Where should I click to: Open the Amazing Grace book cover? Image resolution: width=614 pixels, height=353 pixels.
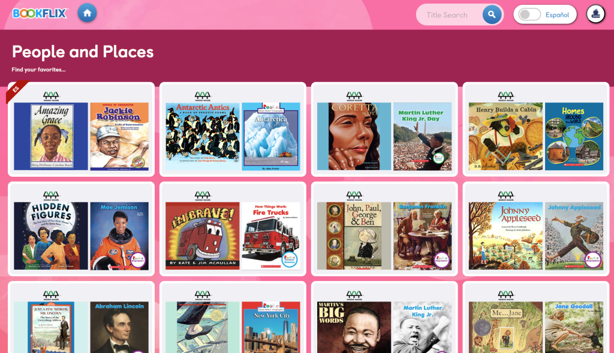coord(51,136)
